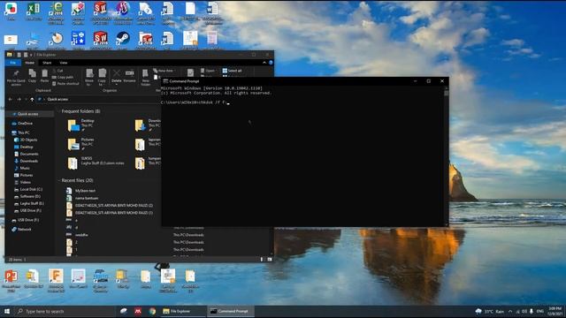Open the New item dropdown
This screenshot has width=566, height=318.
tap(164, 71)
